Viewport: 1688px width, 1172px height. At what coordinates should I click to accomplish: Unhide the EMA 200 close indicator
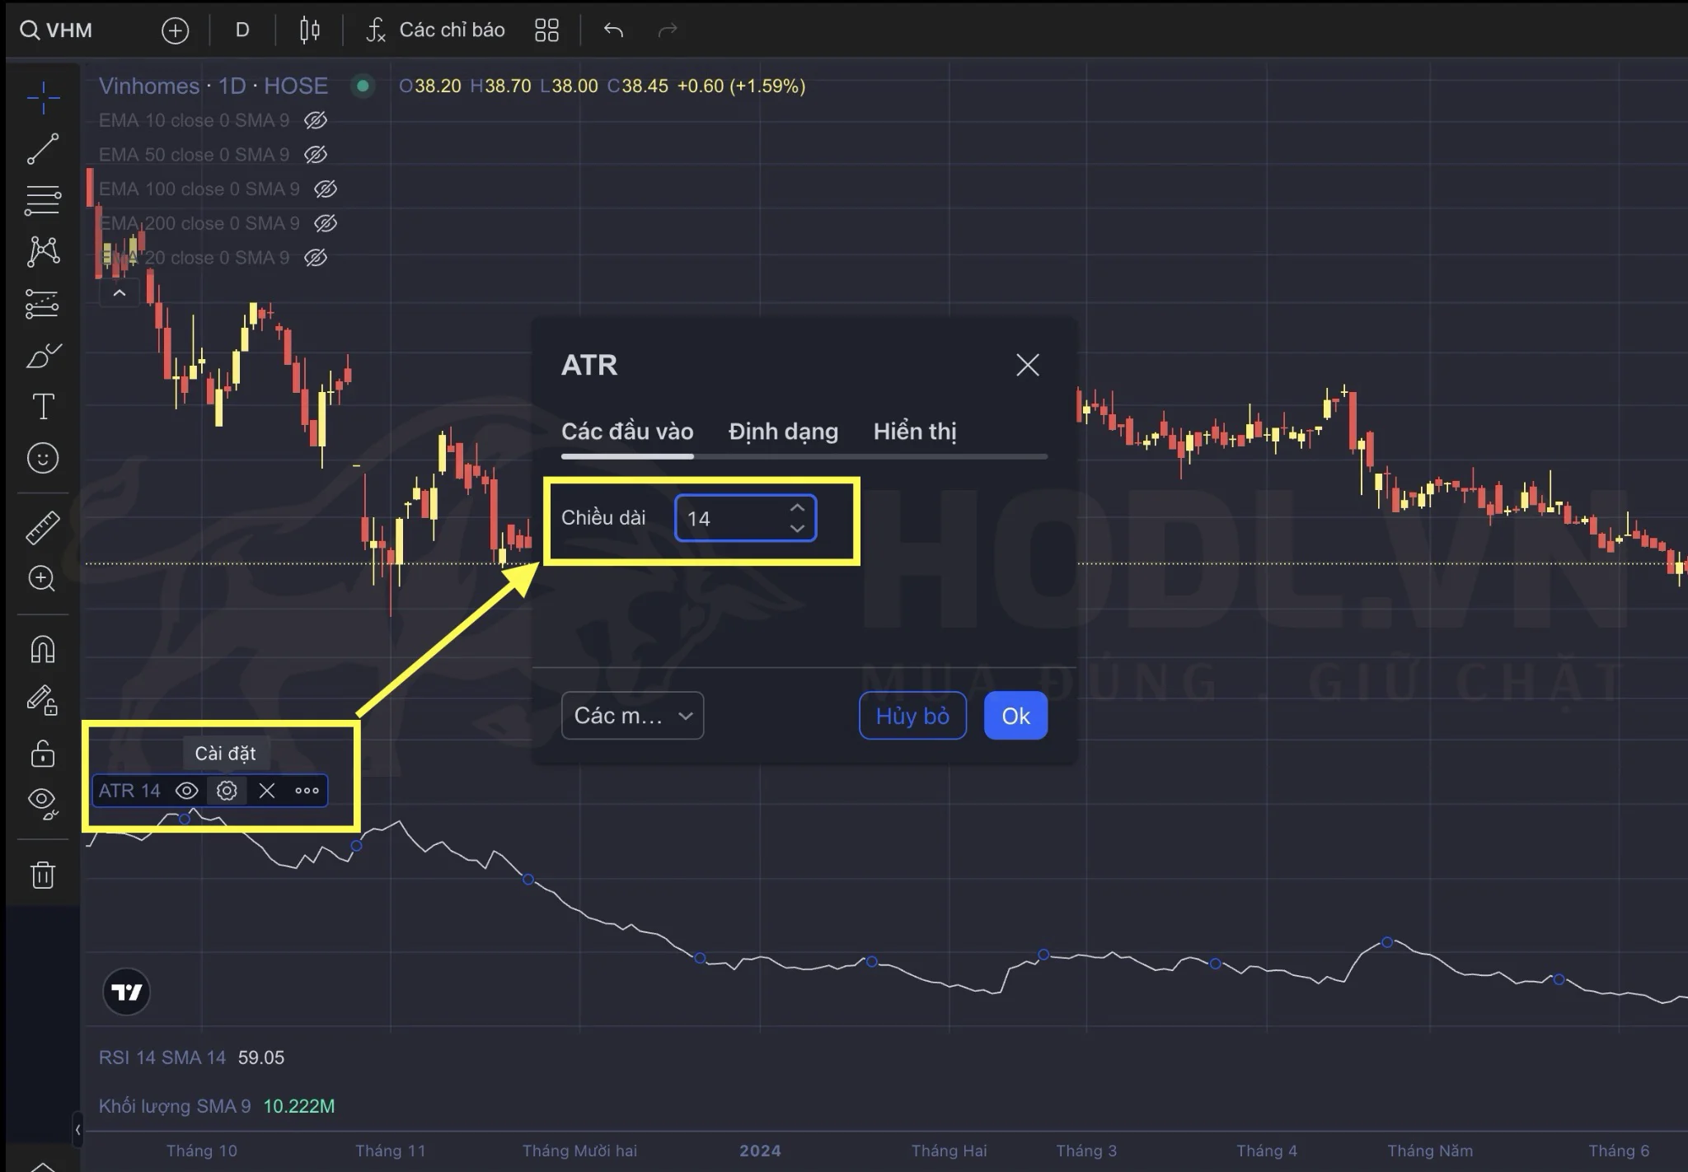click(326, 223)
